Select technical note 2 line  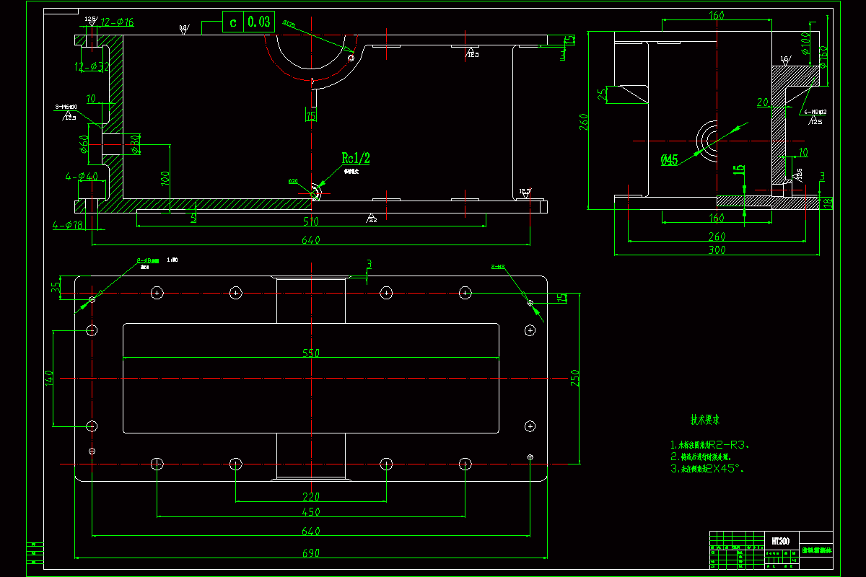click(701, 457)
